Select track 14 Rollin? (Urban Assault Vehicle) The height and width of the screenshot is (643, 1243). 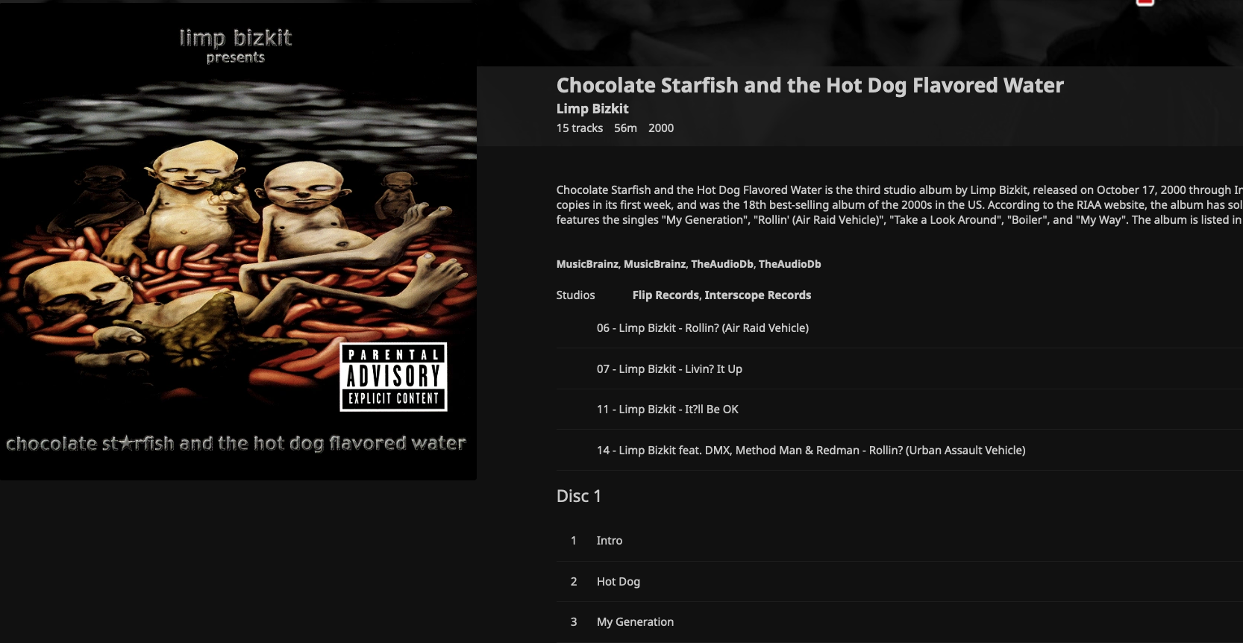click(900, 451)
